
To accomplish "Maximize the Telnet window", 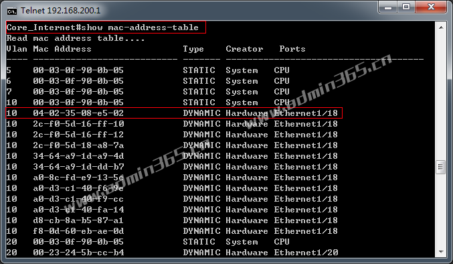I will pyautogui.click(x=406, y=7).
